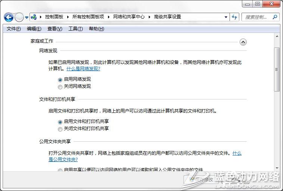This screenshot has width=283, height=191.
Task: Open the 工具(T) menu
Action: pos(75,29)
